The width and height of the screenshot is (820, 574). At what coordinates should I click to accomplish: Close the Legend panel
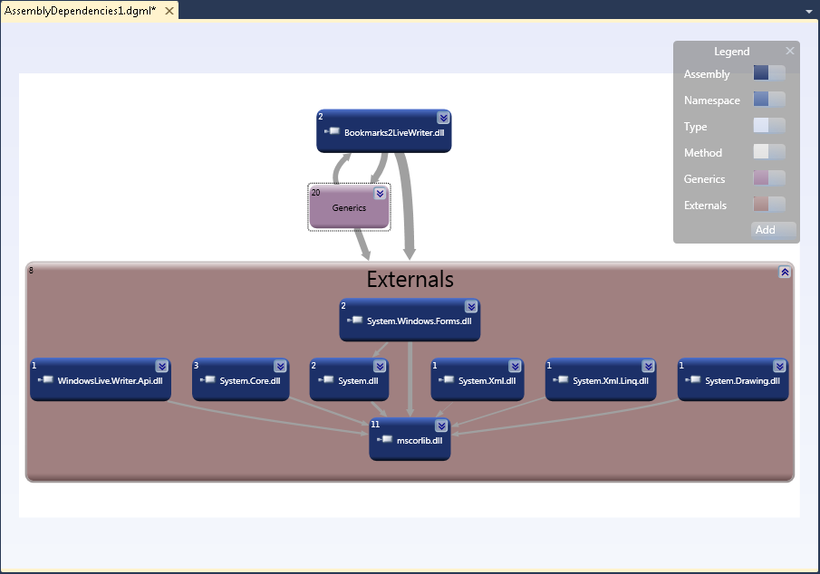(x=789, y=51)
